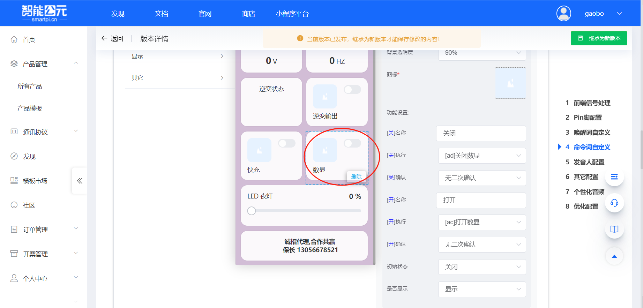Image resolution: width=643 pixels, height=308 pixels.
Task: Expand the 开票管理 sidebar group
Action: pyautogui.click(x=76, y=253)
